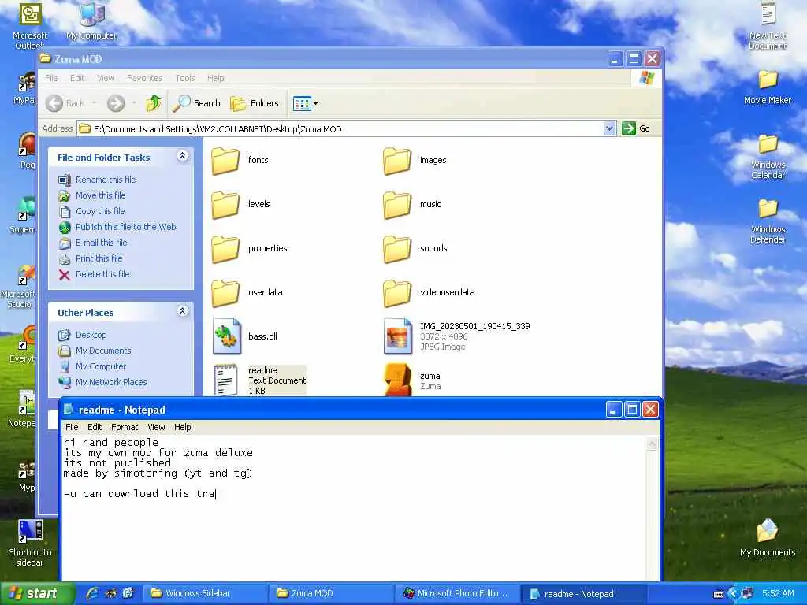Go to My Computer in Other Places

coord(101,367)
